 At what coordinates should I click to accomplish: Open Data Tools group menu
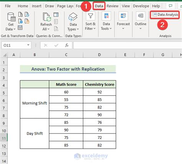(x=106, y=21)
